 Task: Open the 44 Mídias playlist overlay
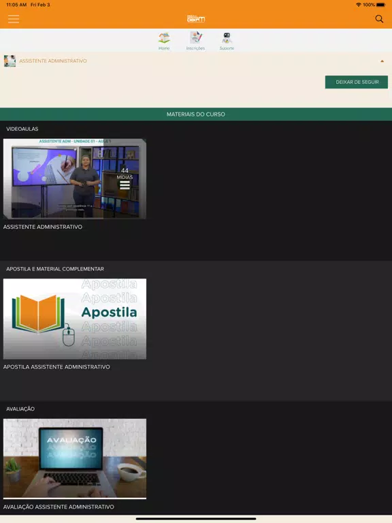(x=125, y=179)
